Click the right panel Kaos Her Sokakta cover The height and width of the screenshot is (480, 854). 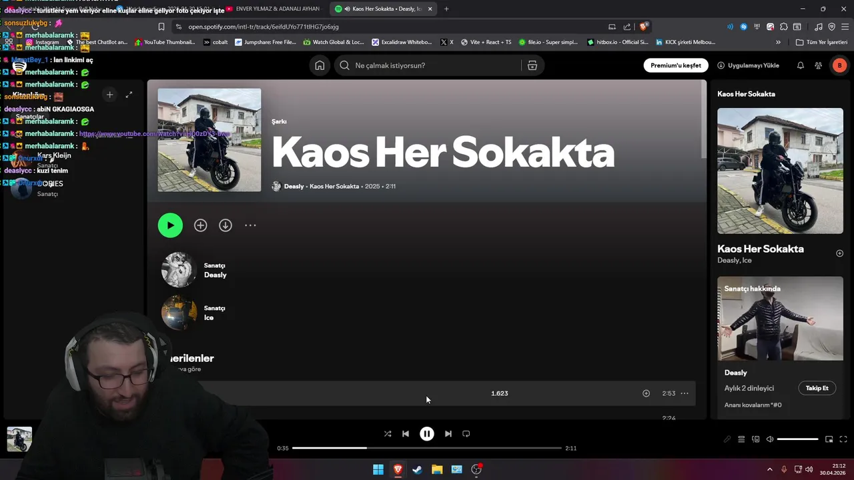(780, 171)
